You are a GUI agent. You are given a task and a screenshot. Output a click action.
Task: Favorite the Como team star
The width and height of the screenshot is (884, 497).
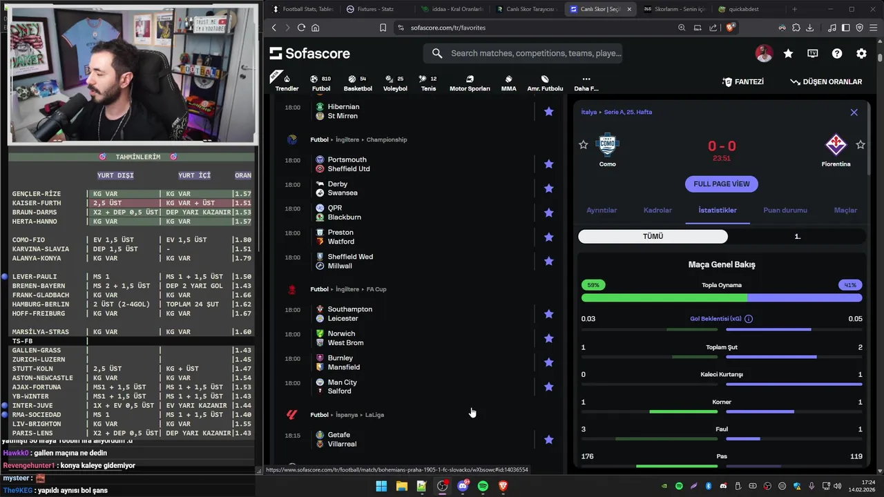click(x=584, y=144)
